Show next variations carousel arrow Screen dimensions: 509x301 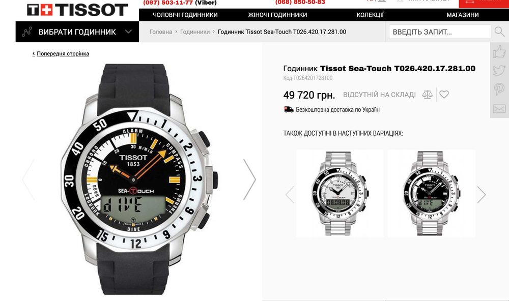pyautogui.click(x=482, y=195)
